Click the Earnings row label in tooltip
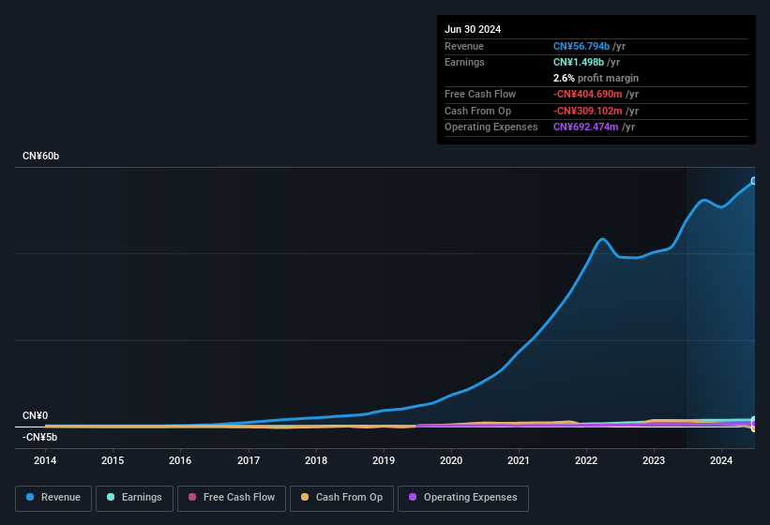Image resolution: width=770 pixels, height=525 pixels. click(464, 62)
